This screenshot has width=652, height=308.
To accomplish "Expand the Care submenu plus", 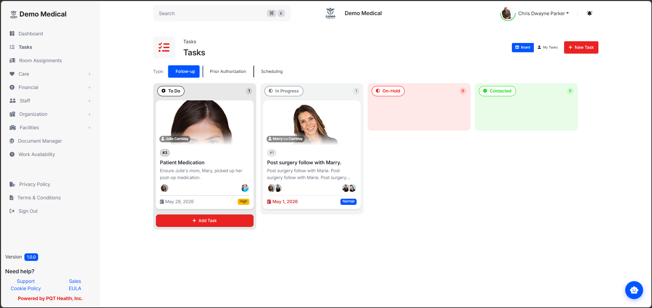I will pos(89,74).
